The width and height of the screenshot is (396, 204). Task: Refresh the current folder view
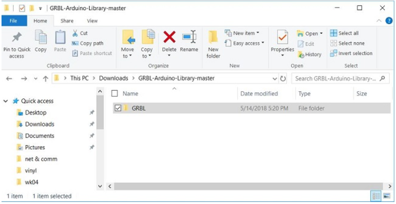(283, 79)
